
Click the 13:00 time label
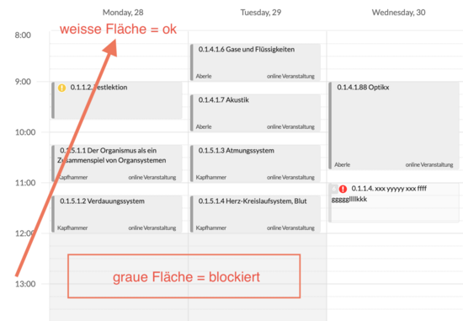coord(25,284)
